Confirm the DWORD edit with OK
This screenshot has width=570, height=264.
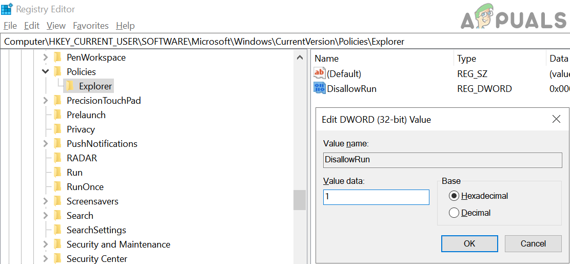click(x=469, y=243)
